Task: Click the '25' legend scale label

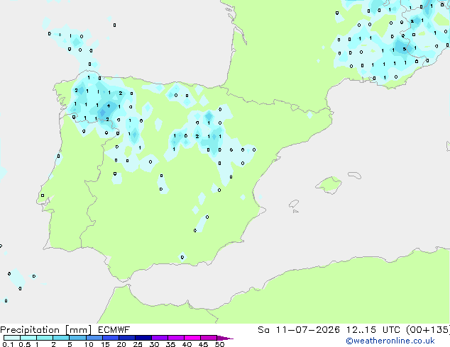Action: click(138, 344)
